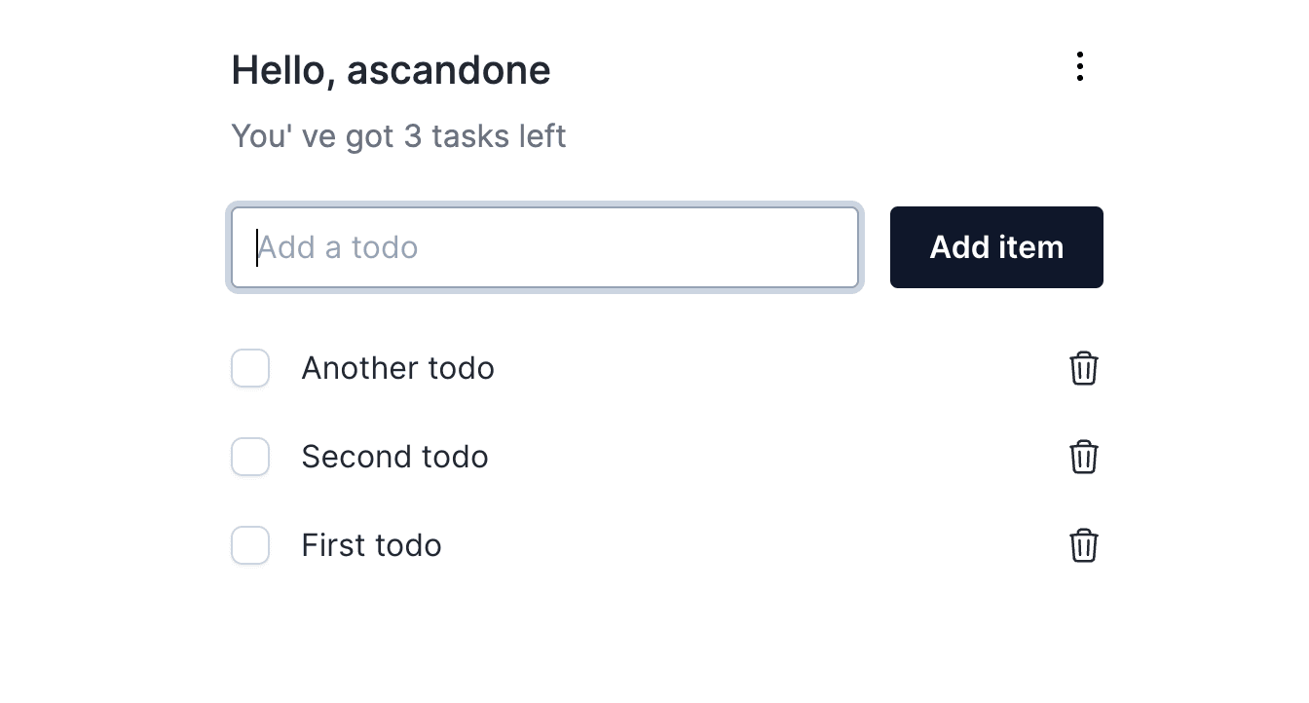Viewport: 1309px width, 703px height.
Task: Remove "Second todo" with its trash icon
Action: click(1084, 457)
